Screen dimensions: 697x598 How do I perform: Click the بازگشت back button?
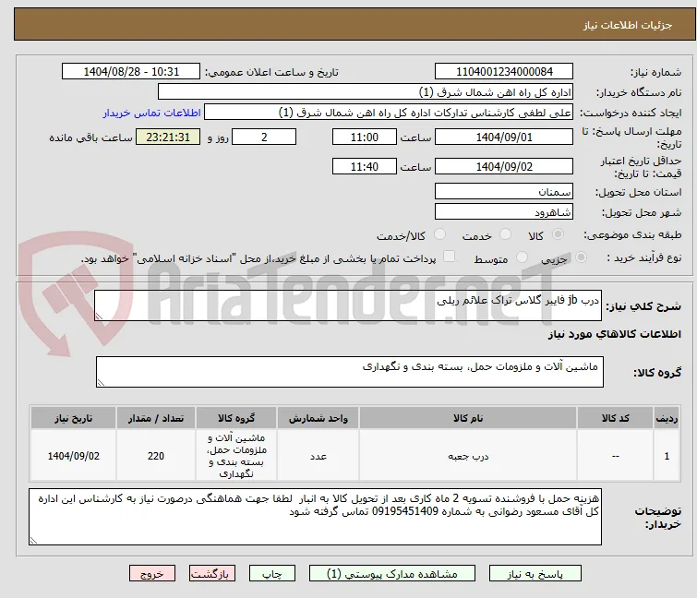point(212,574)
